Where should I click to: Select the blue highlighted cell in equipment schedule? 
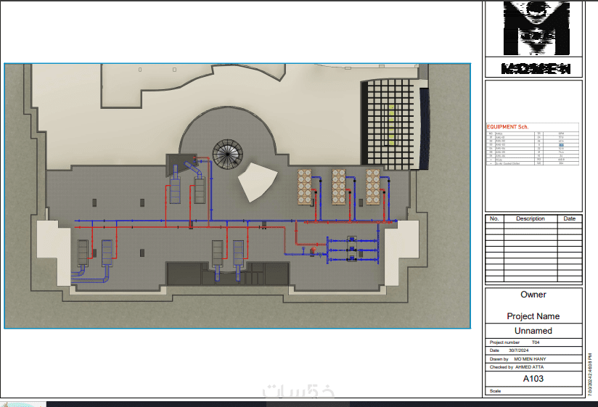[x=561, y=145]
